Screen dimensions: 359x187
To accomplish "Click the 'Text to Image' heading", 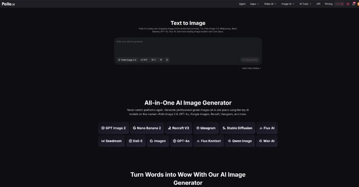I will (x=188, y=23).
